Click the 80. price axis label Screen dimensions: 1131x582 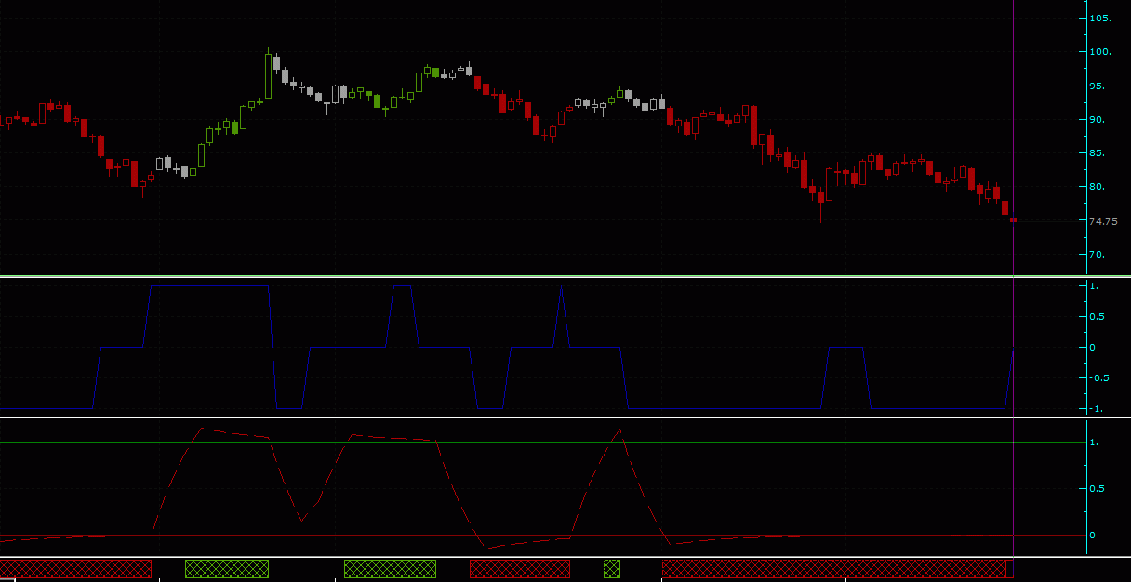tap(1098, 187)
